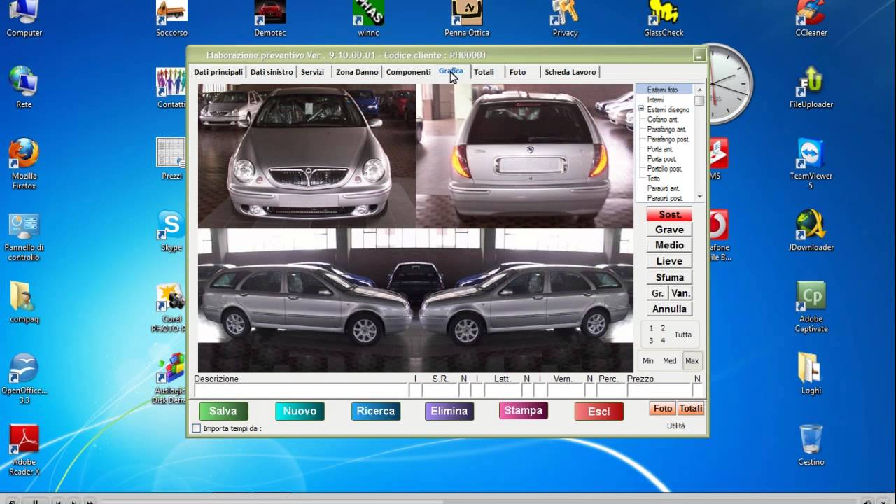The height and width of the screenshot is (504, 896).
Task: Open the Corel PHOTO-PAINT shortcut
Action: click(171, 307)
